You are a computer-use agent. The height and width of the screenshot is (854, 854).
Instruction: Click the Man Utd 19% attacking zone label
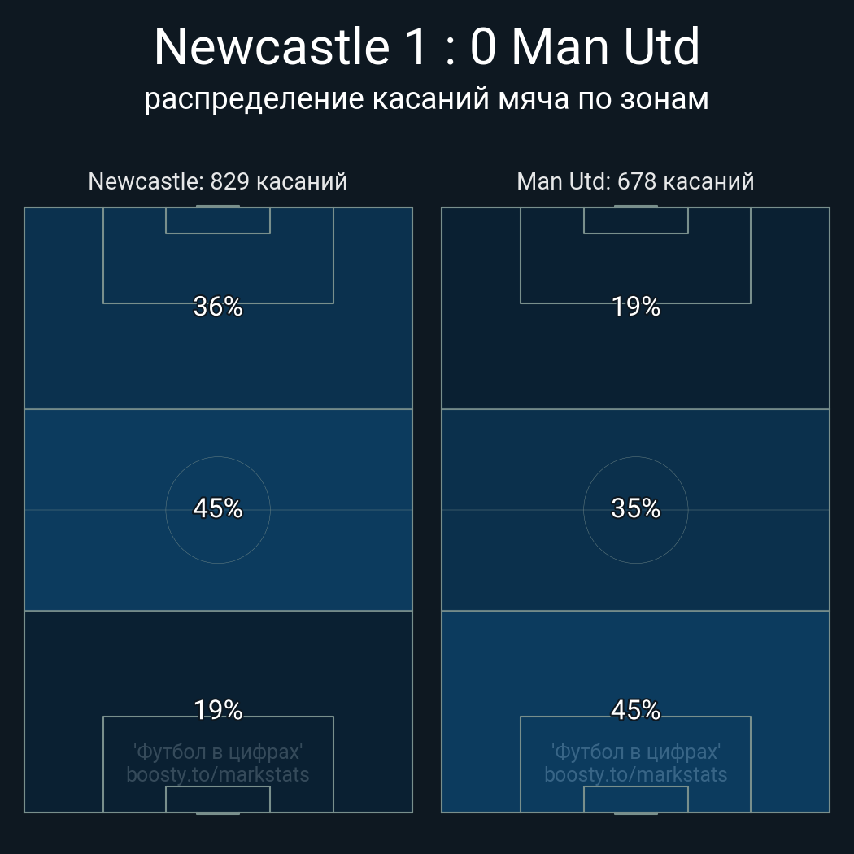coord(636,307)
